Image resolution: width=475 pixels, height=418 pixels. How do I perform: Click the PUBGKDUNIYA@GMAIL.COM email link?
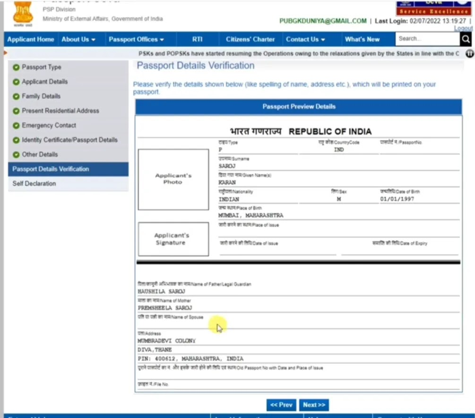(x=322, y=21)
